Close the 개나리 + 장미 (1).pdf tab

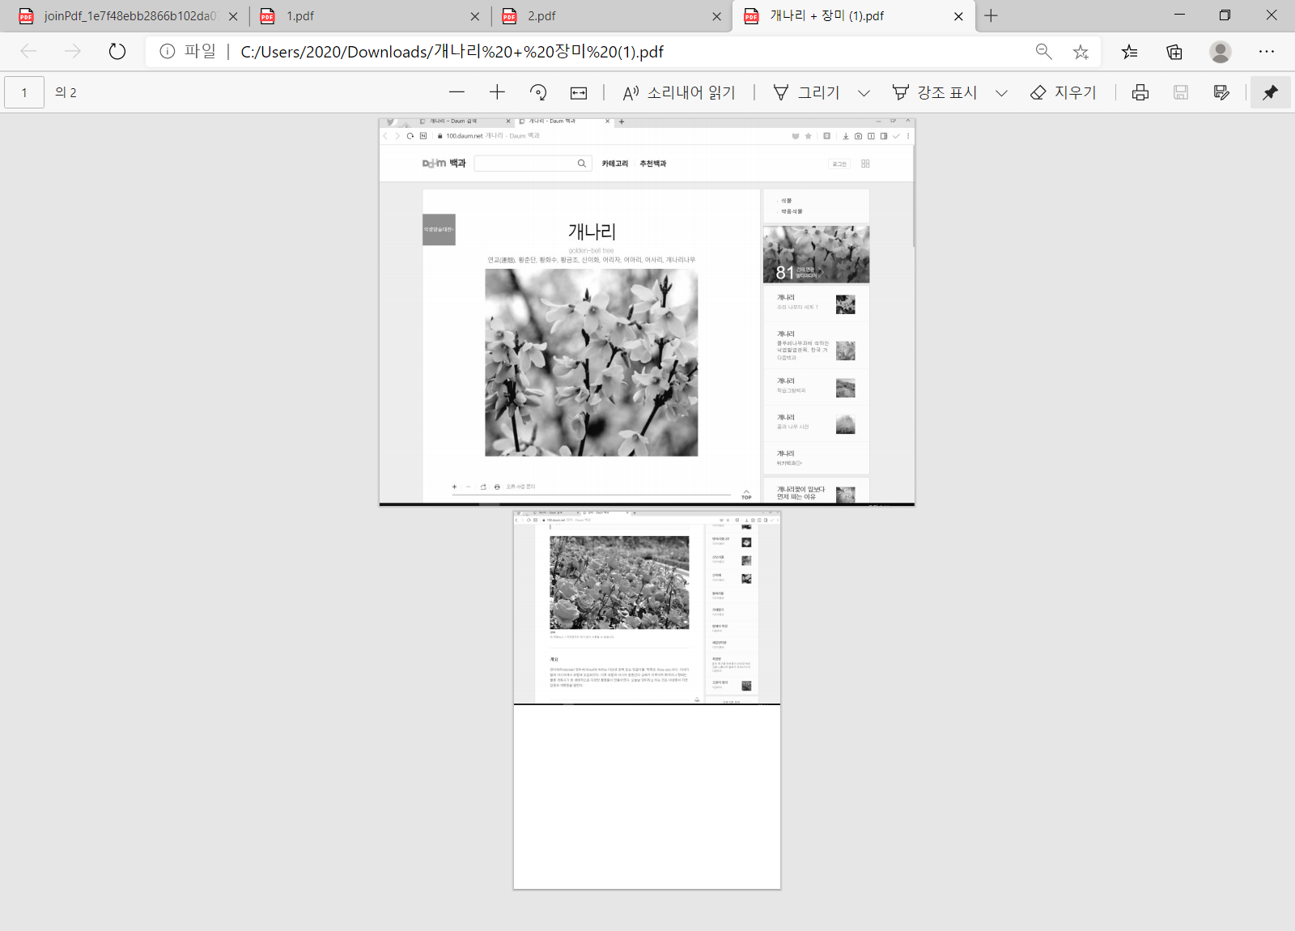[959, 16]
